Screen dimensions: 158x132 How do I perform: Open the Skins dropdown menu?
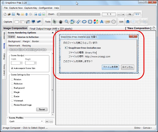click(138, 128)
